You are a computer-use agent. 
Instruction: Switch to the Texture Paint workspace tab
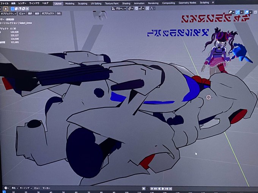click(112, 3)
